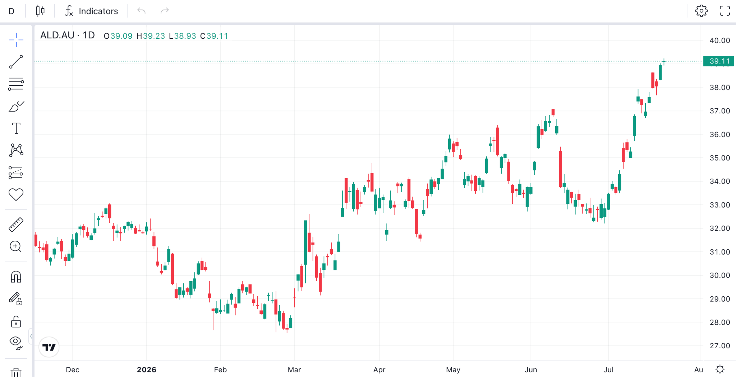The image size is (736, 377).
Task: Open chart settings gear icon
Action: (x=701, y=11)
